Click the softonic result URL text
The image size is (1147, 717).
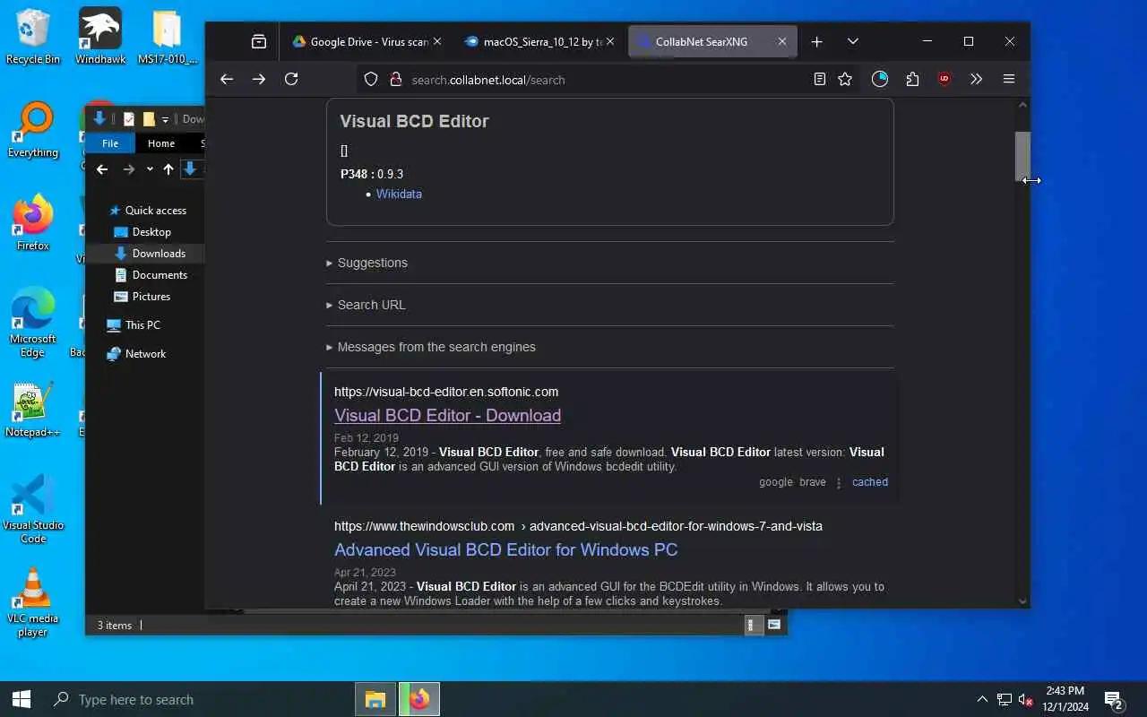(x=446, y=392)
